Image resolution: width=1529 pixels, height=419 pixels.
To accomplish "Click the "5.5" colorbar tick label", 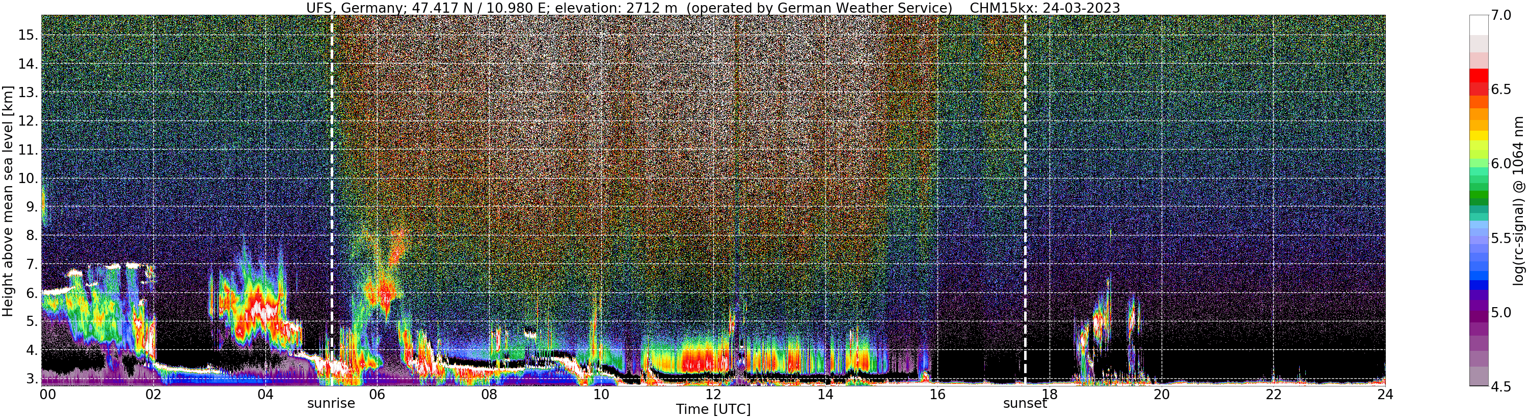I will click(1500, 238).
